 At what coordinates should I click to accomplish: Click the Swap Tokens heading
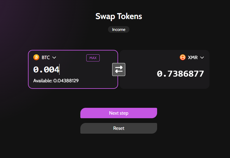119,16
